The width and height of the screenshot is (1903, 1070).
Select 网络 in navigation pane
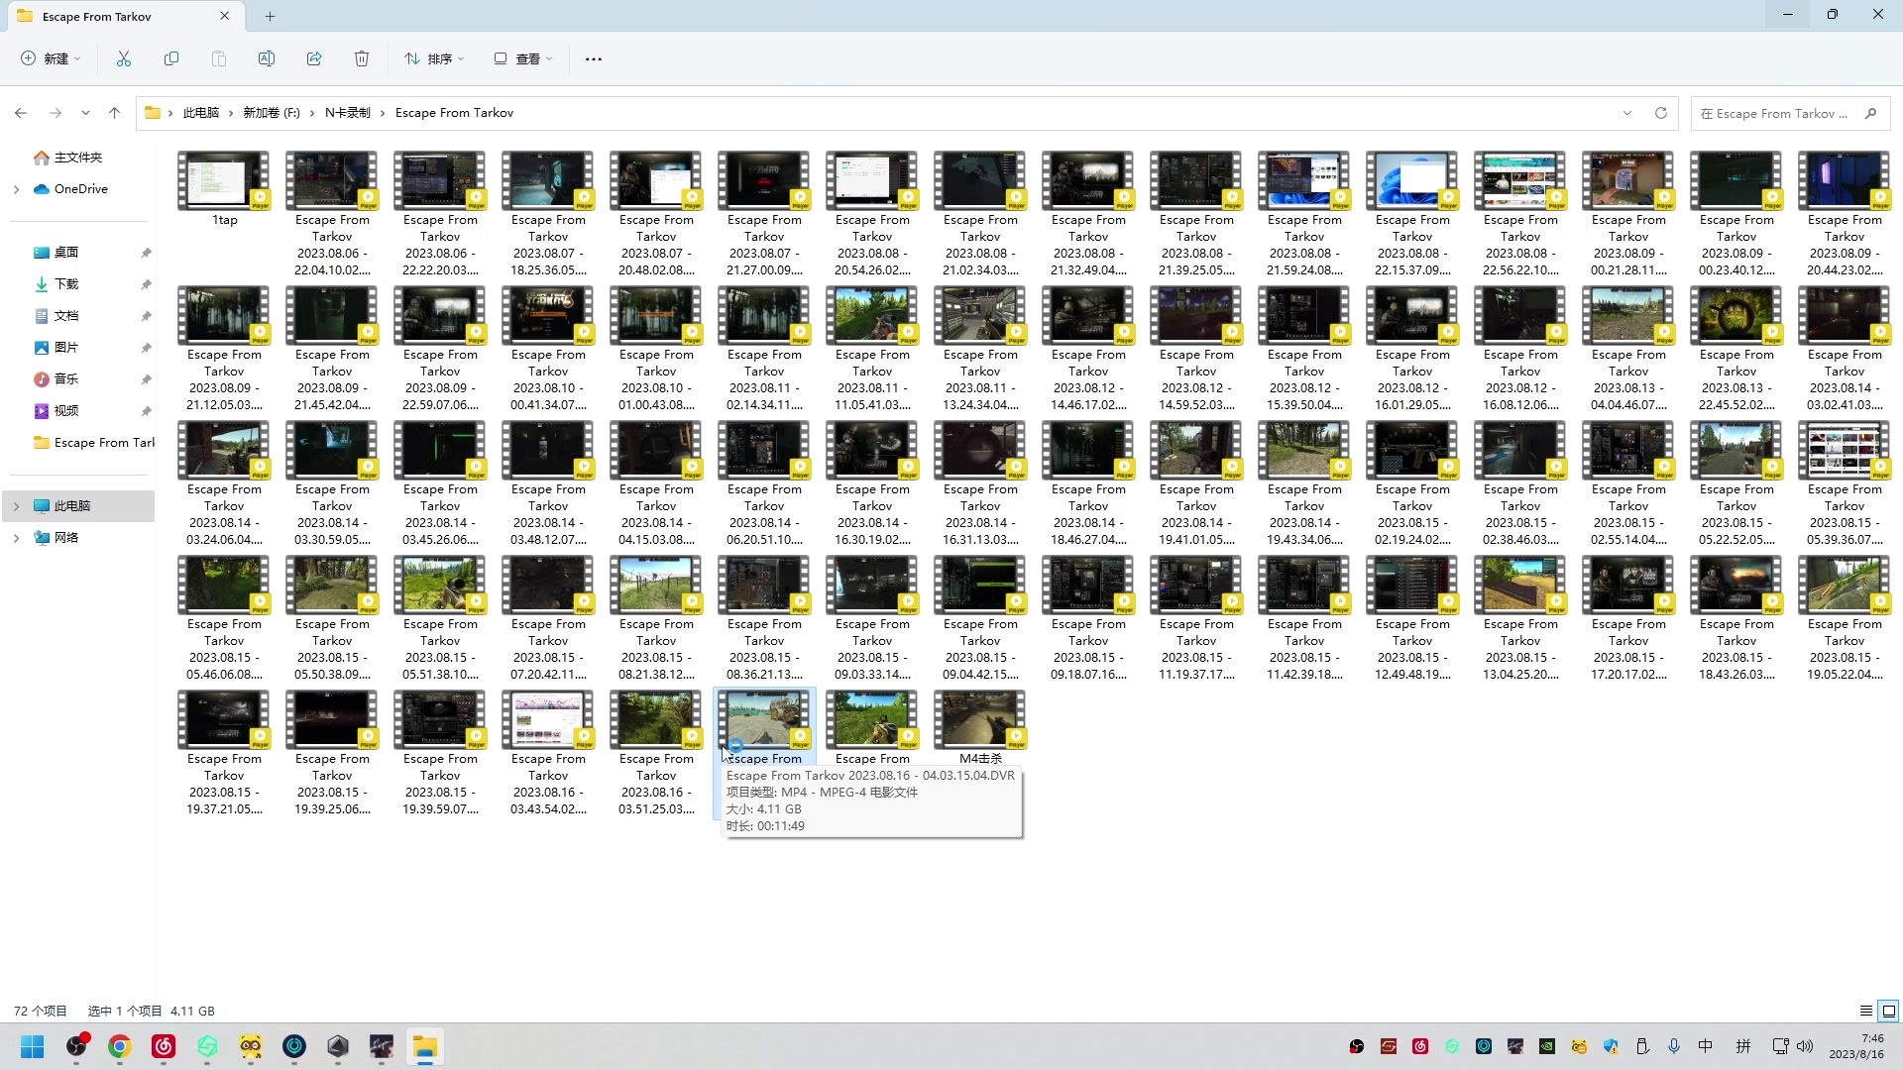coord(66,538)
